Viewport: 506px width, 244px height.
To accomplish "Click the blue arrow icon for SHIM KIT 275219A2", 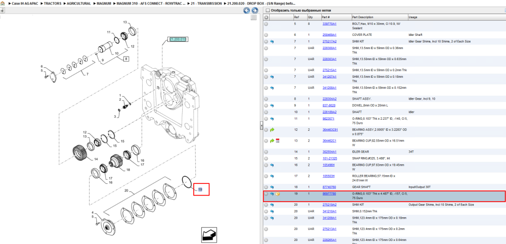I will 272,205.
